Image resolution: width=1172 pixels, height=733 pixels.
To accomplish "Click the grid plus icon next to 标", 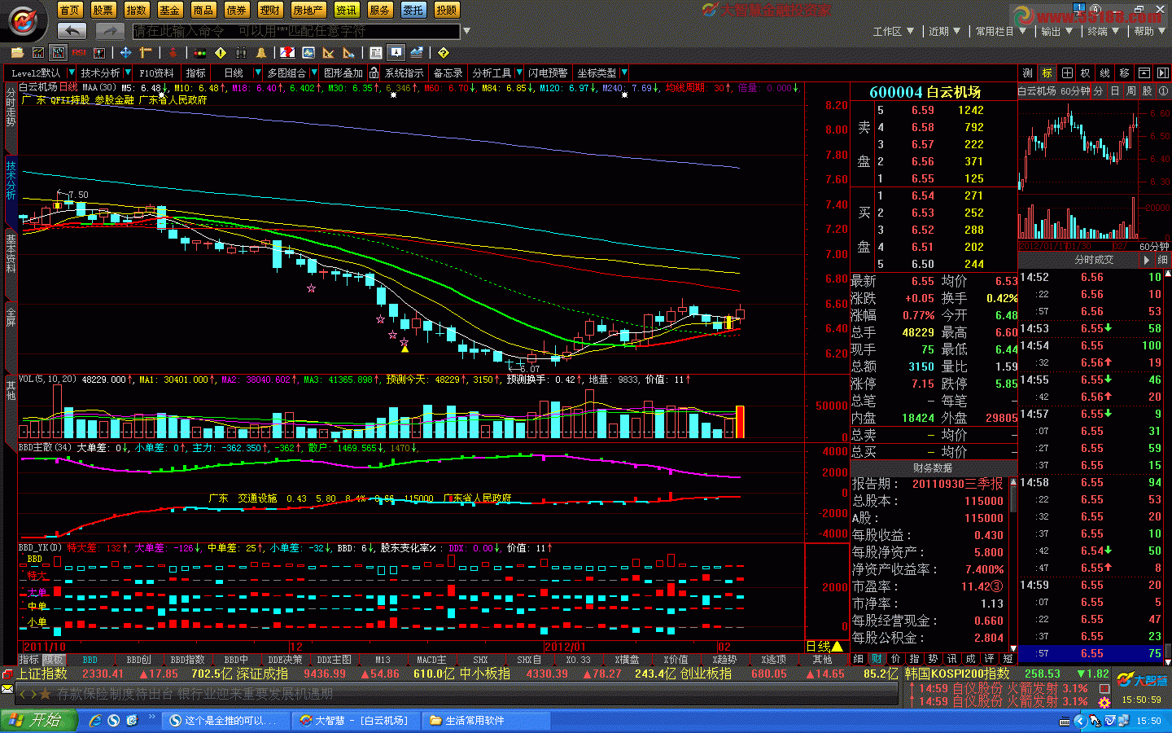I will [1067, 72].
